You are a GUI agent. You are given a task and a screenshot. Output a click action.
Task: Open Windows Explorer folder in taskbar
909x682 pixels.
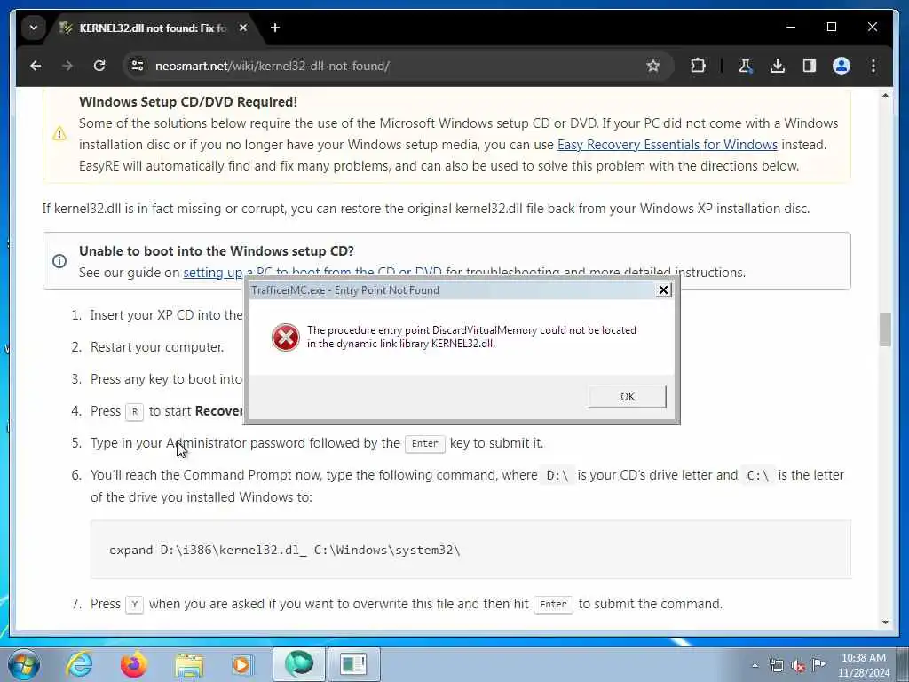tap(189, 664)
